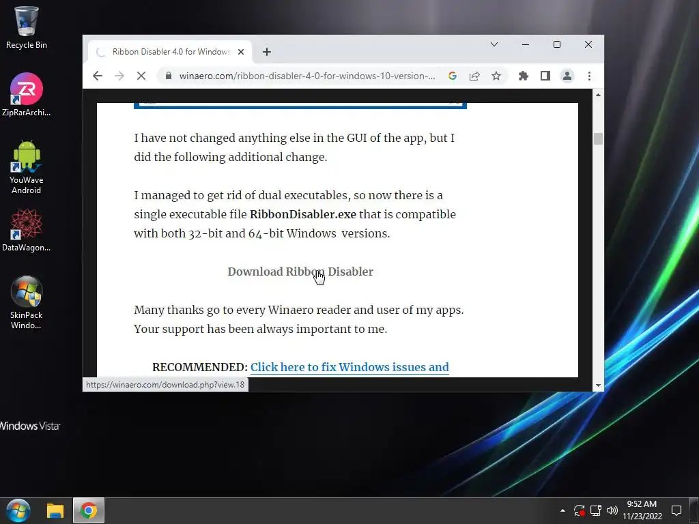Show hidden tray icons arrow
This screenshot has height=524, width=699.
[562, 510]
